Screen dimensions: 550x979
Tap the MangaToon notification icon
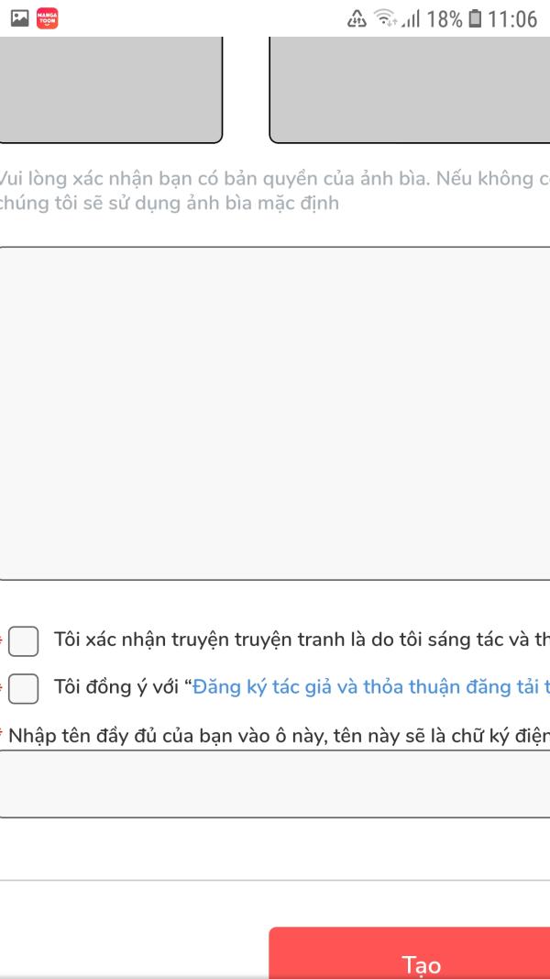click(48, 18)
